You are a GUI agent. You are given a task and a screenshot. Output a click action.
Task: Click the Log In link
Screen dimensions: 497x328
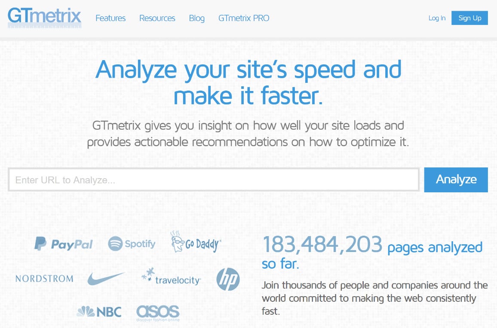(436, 18)
